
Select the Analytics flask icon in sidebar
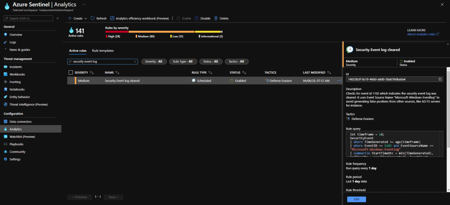[5, 129]
